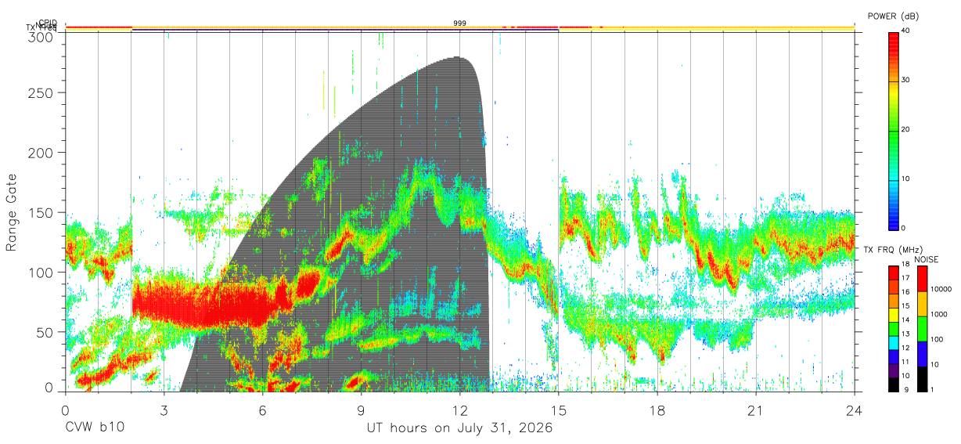Select the UT hours on July 31, 2026 caption
Image resolution: width=961 pixels, height=444 pixels.
[460, 428]
